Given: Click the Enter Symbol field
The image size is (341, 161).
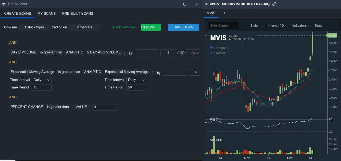Looking at the screenshot, I should point(223,25).
